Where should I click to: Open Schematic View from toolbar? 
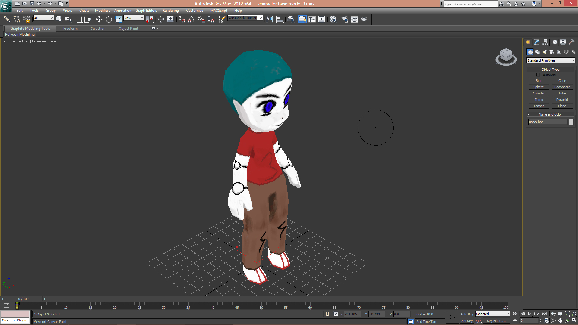click(322, 19)
